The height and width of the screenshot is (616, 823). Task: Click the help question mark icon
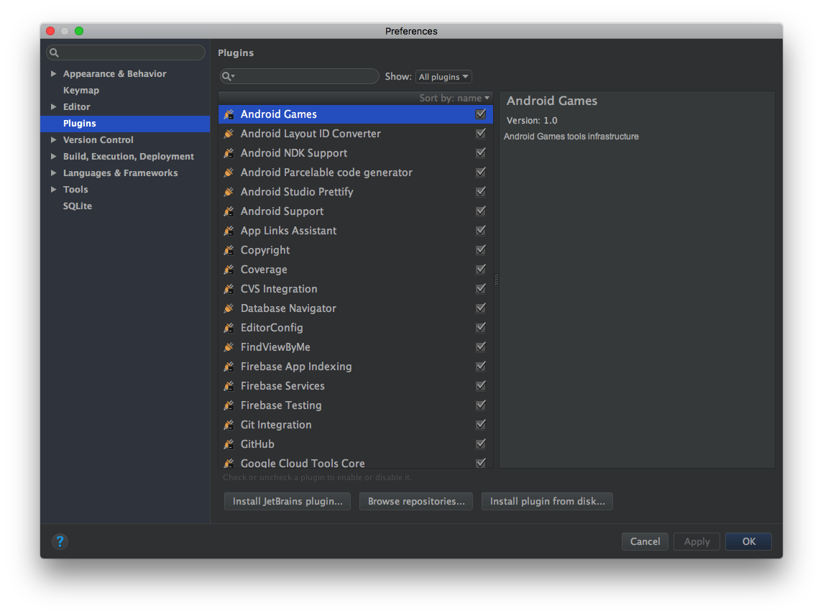click(60, 541)
